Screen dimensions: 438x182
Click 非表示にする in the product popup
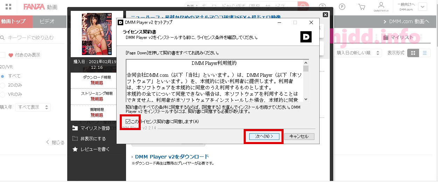pos(89,139)
